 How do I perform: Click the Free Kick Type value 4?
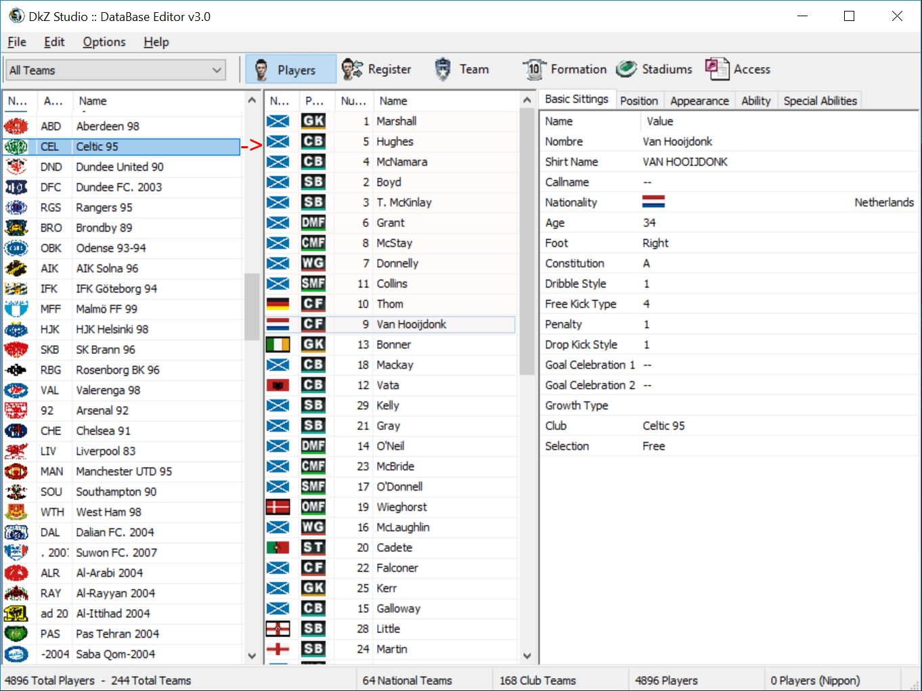(646, 304)
